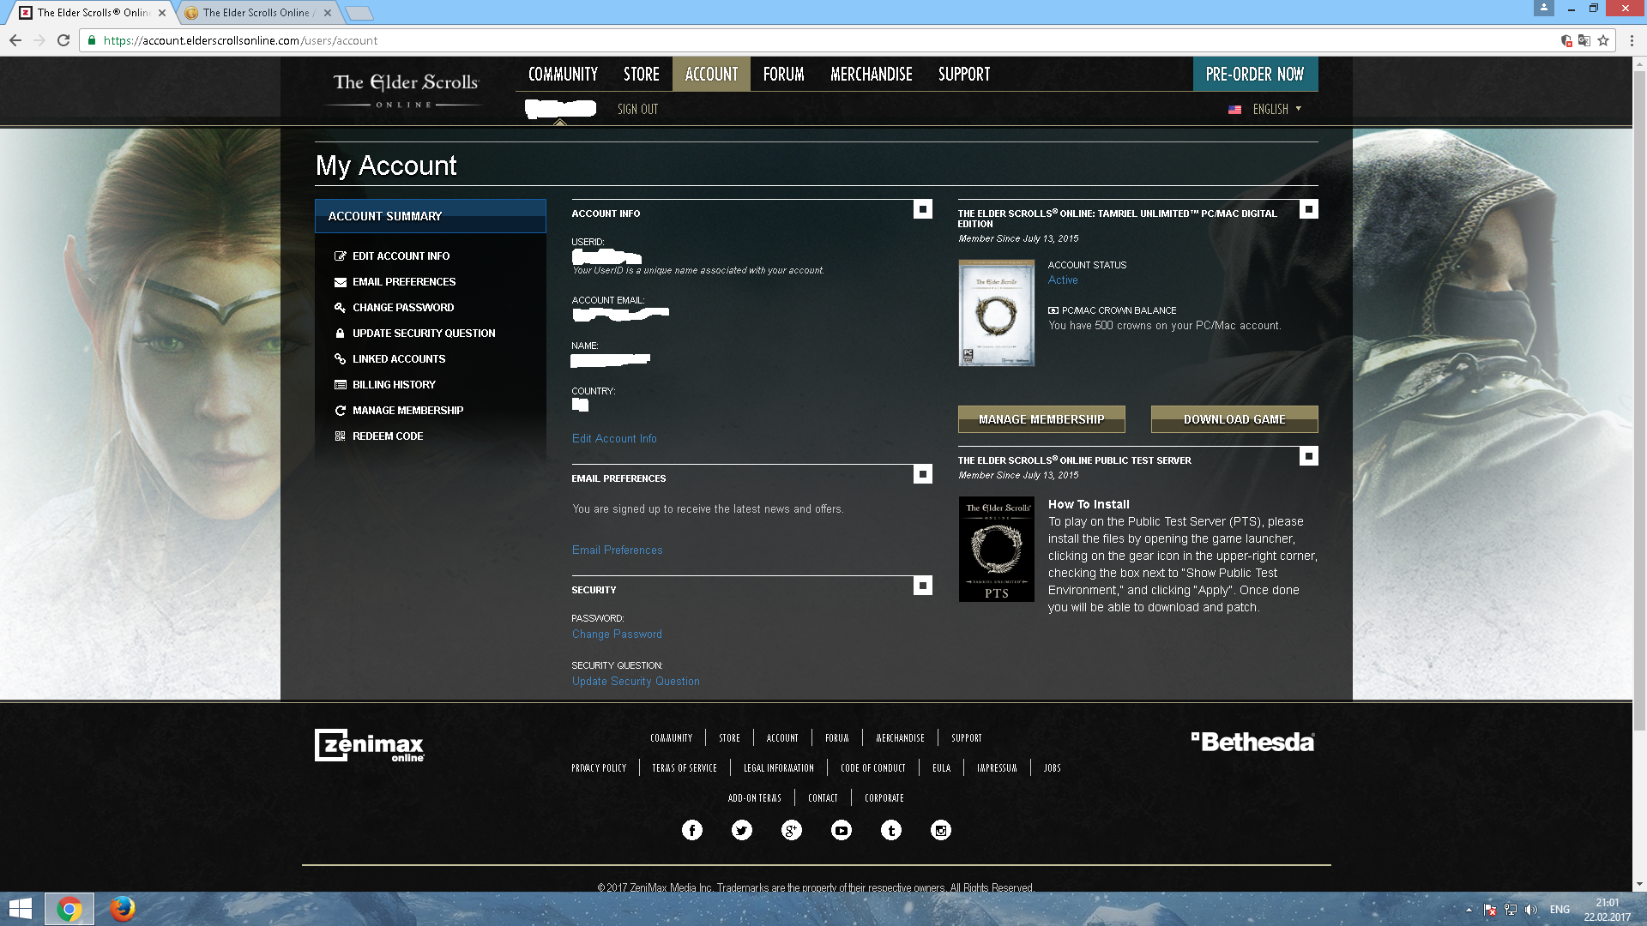Click The Elder Scrolls Online header logo
The image size is (1647, 926).
[406, 91]
